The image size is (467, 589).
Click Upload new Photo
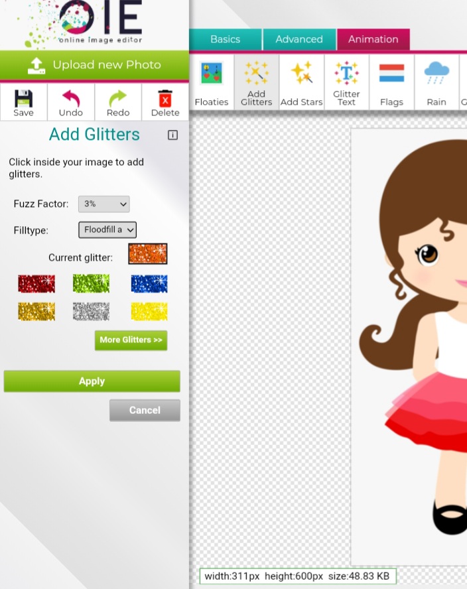95,65
